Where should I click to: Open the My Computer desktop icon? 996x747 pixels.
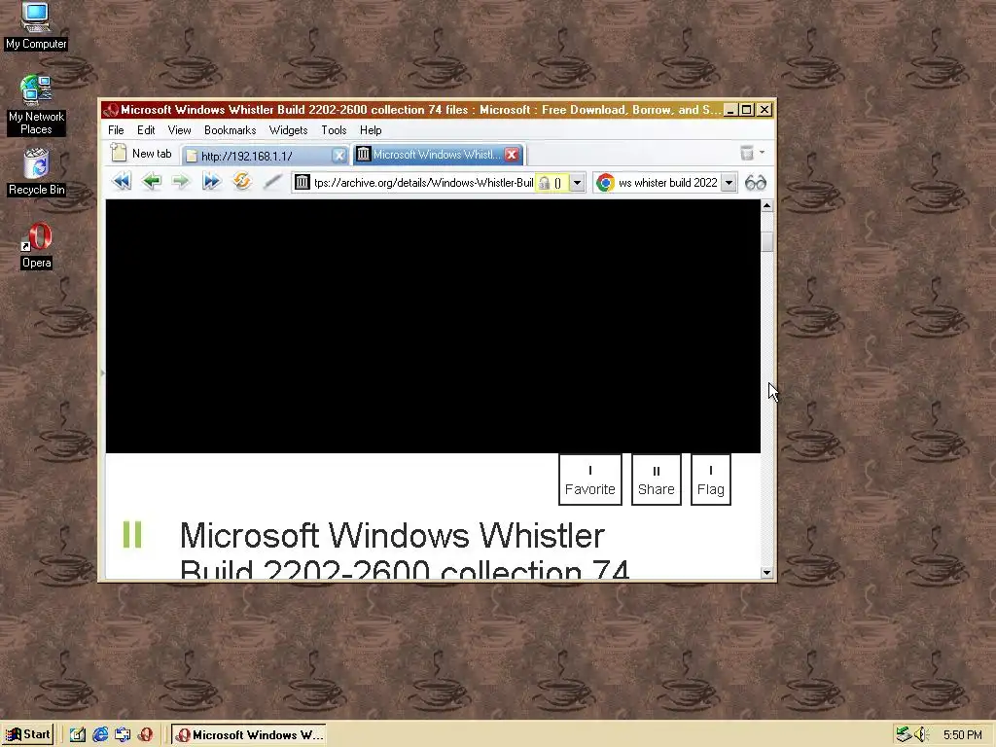click(36, 26)
